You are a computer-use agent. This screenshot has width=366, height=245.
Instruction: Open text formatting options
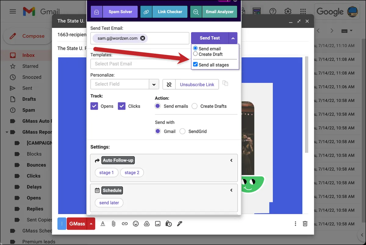[x=103, y=224]
